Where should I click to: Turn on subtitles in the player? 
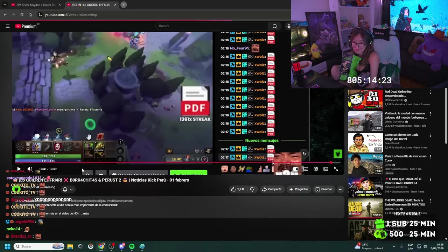[306, 169]
